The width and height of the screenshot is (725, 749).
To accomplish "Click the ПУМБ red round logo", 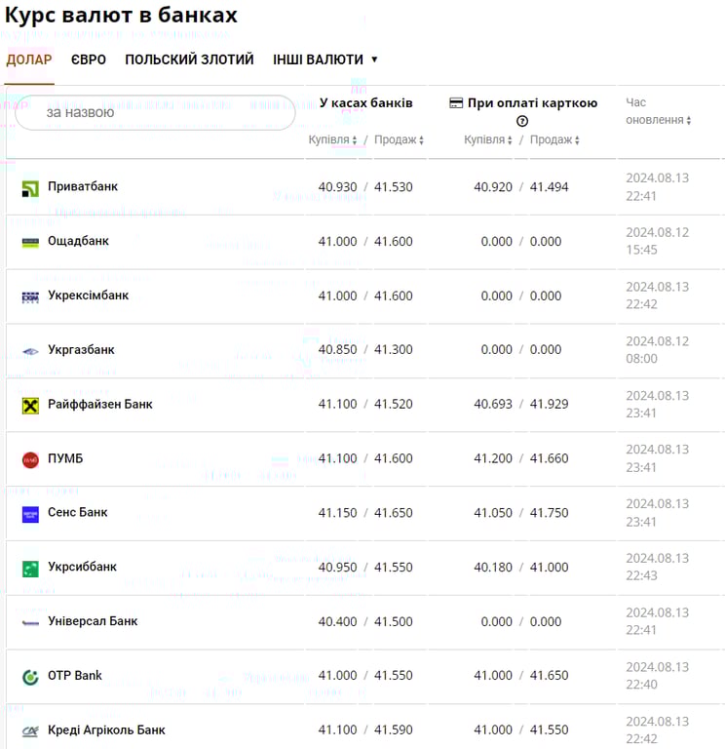I will [30, 459].
